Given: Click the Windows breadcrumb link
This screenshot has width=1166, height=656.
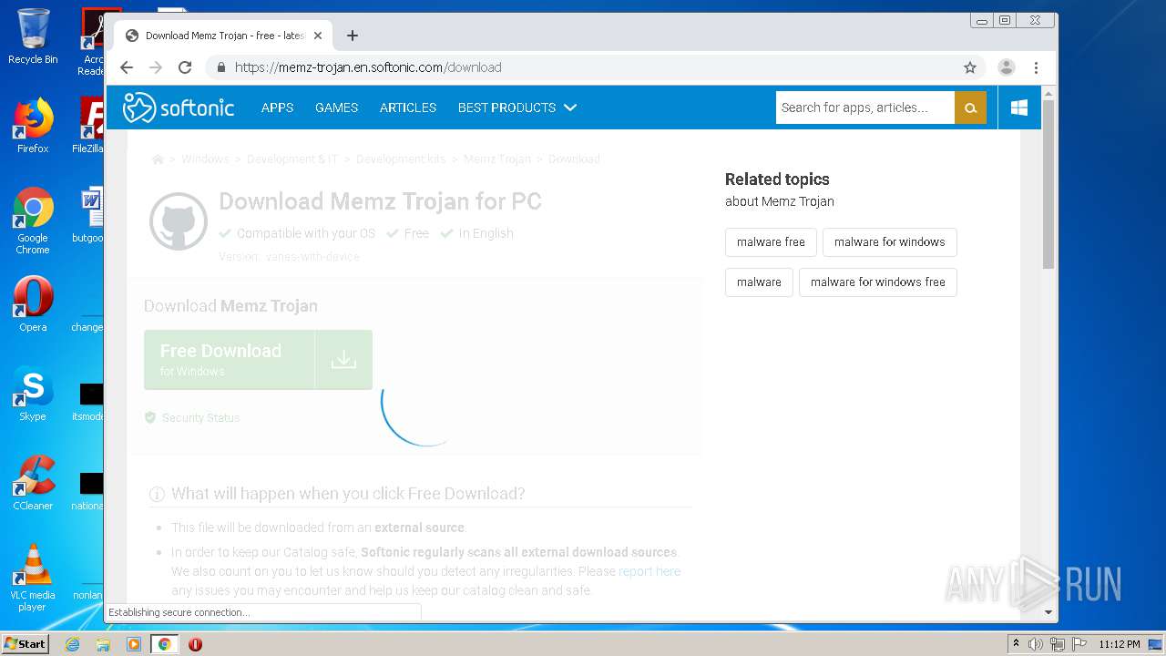Looking at the screenshot, I should pyautogui.click(x=205, y=159).
